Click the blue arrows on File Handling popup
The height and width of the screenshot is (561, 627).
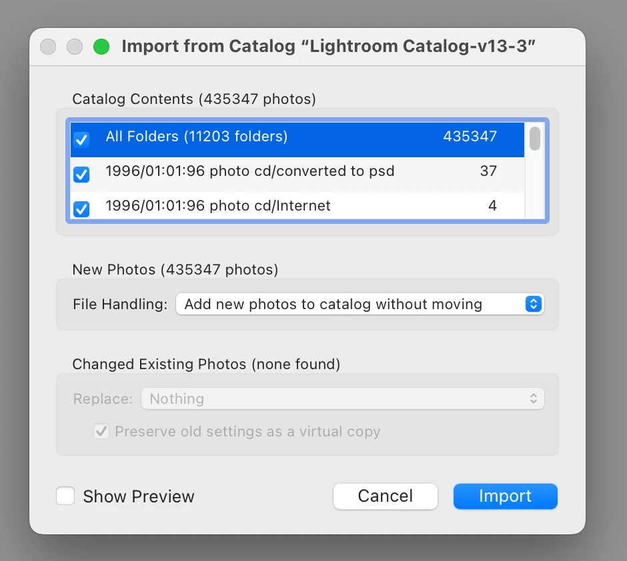[x=534, y=304]
